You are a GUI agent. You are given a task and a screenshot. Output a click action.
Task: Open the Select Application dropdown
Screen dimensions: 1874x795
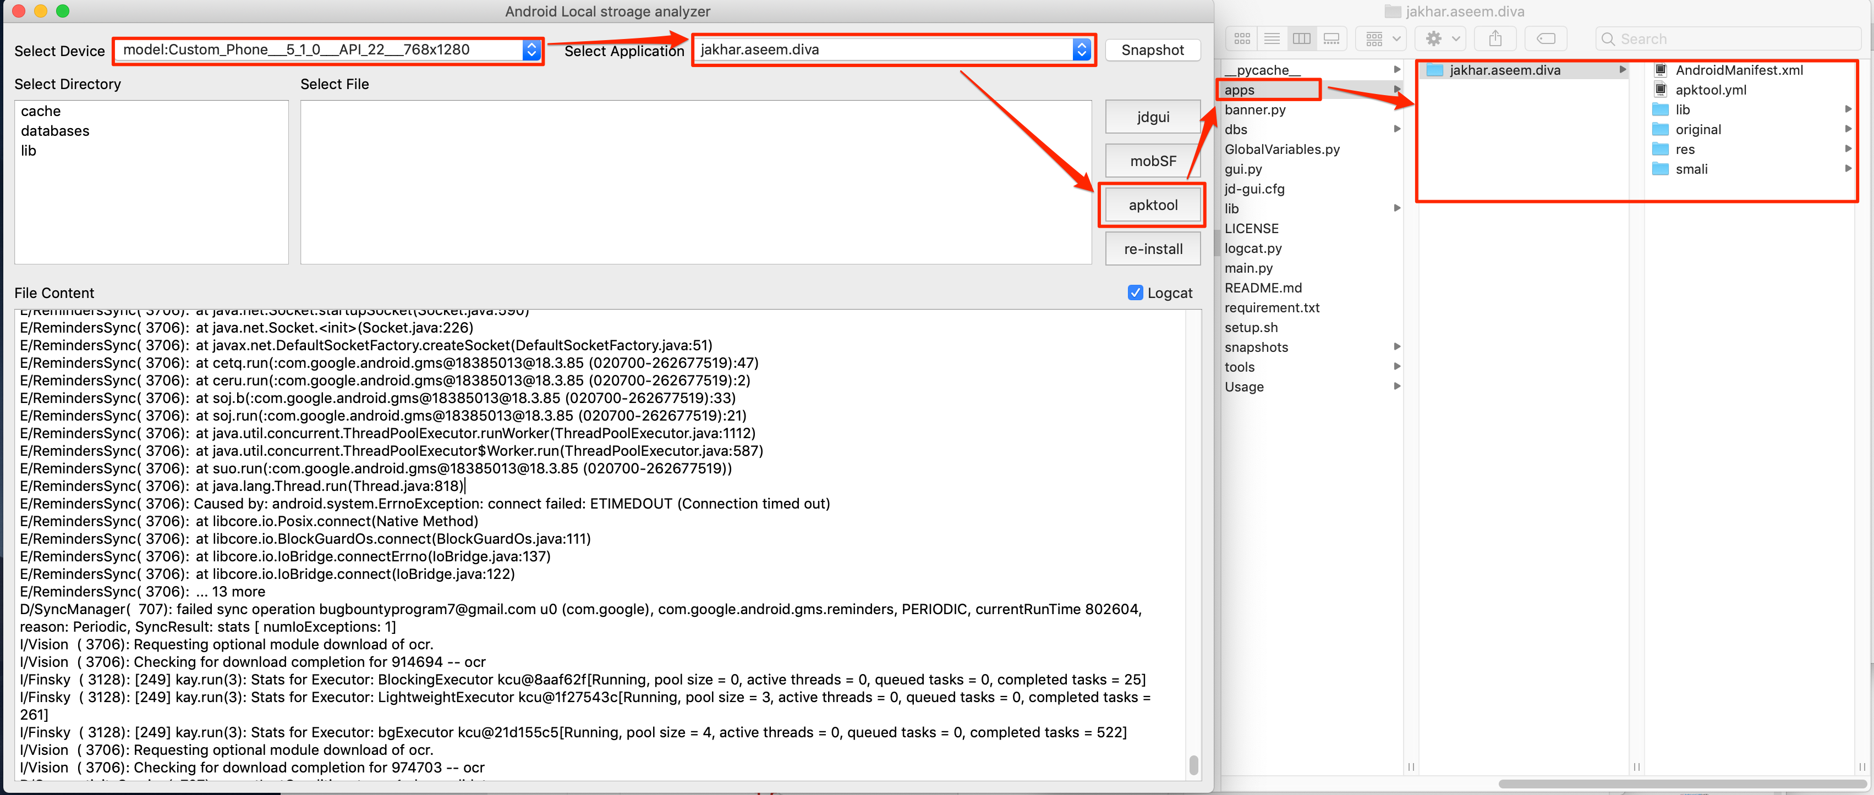pyautogui.click(x=1082, y=49)
